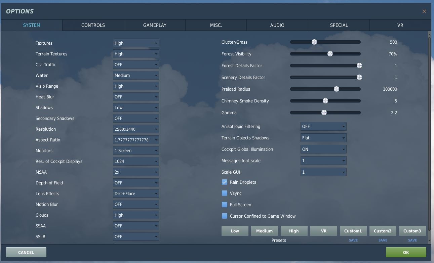Viewport: 434px width, 263px height.
Task: Click the Gamma slider handle
Action: click(x=324, y=113)
